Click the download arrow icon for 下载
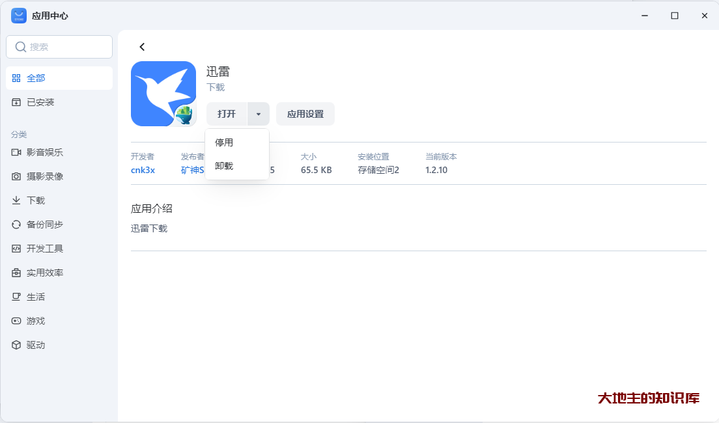Image resolution: width=719 pixels, height=423 pixels. pyautogui.click(x=16, y=200)
